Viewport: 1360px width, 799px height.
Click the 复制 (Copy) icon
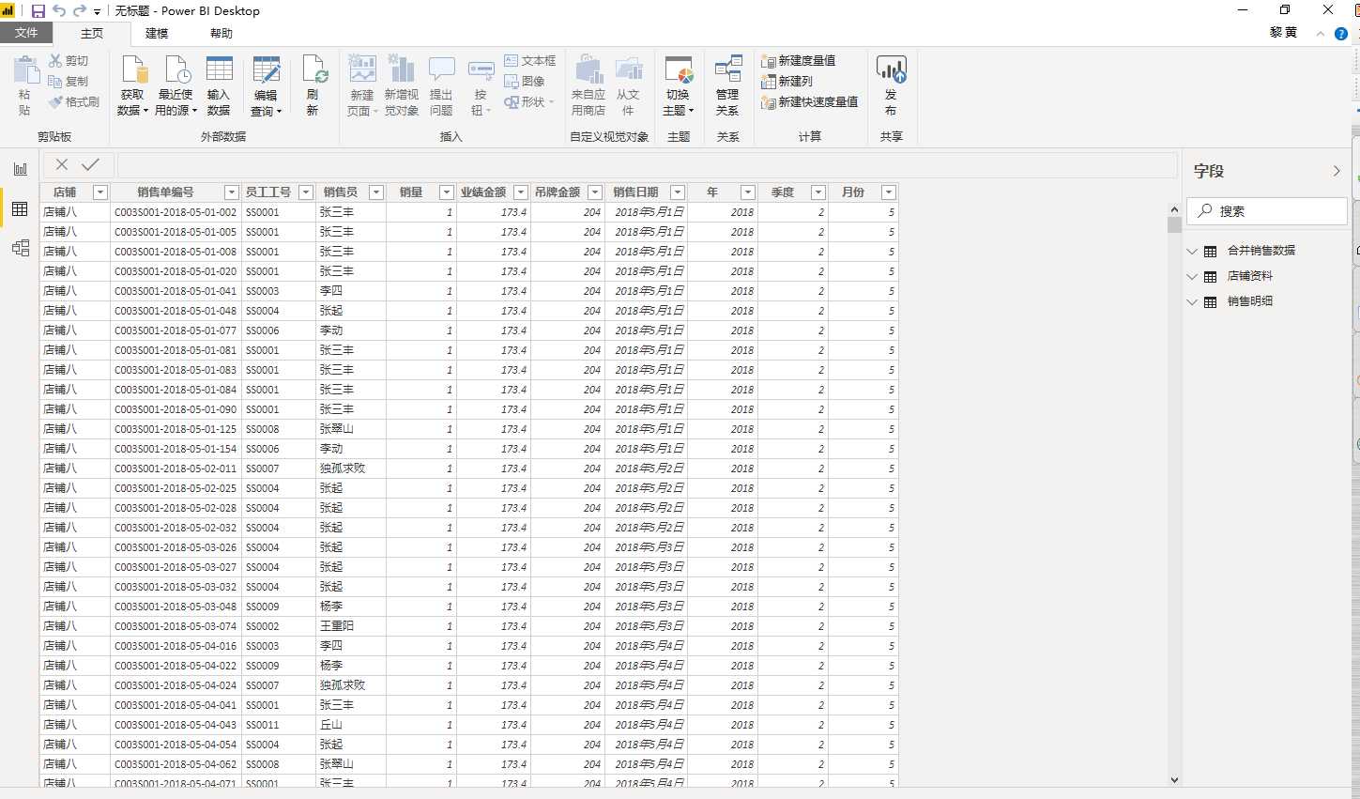[x=56, y=82]
